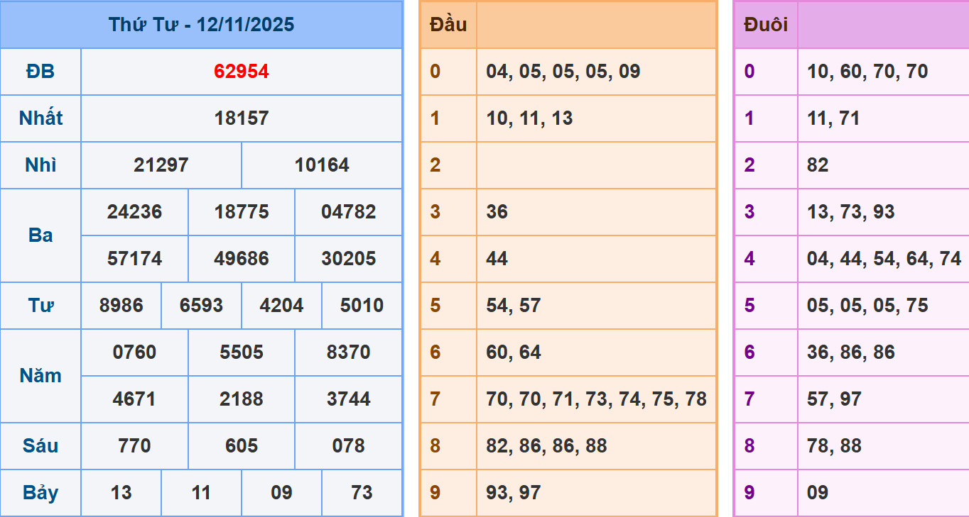The image size is (969, 517).
Task: Select third prize number 49686
Action: click(x=242, y=259)
